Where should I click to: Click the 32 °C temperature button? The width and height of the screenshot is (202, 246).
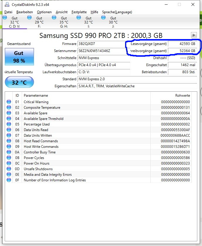[x=19, y=82]
